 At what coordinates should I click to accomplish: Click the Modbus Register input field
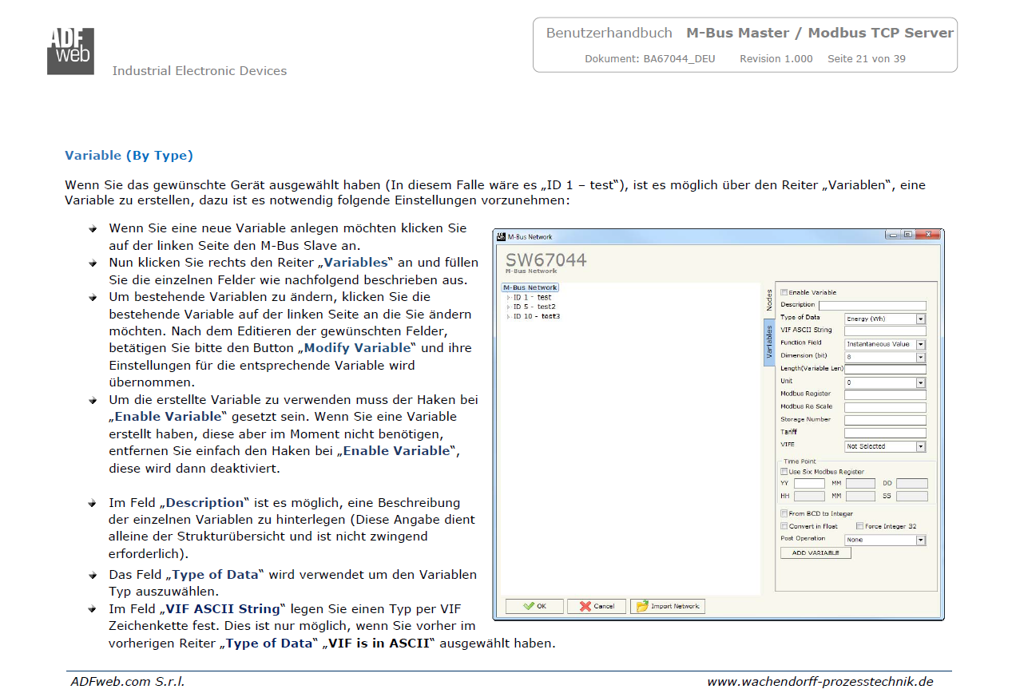885,395
